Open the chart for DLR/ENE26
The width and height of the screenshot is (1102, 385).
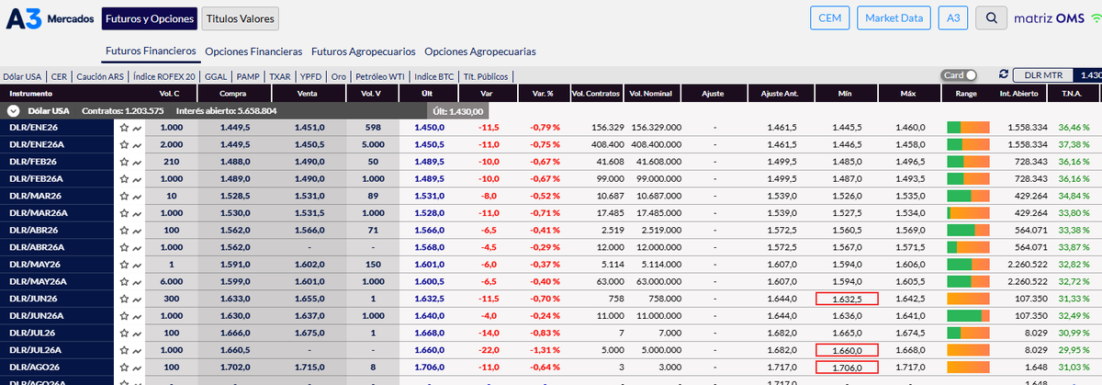point(137,128)
